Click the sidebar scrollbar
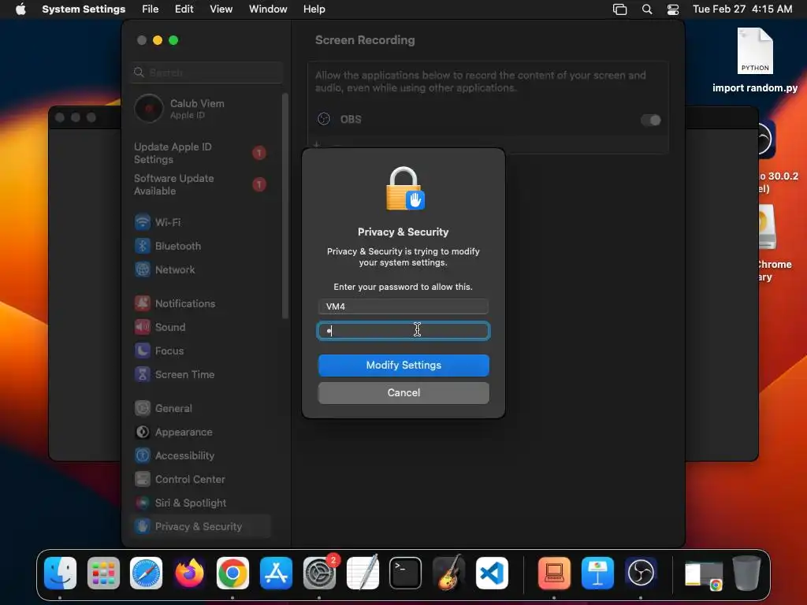This screenshot has width=807, height=605. [285, 206]
